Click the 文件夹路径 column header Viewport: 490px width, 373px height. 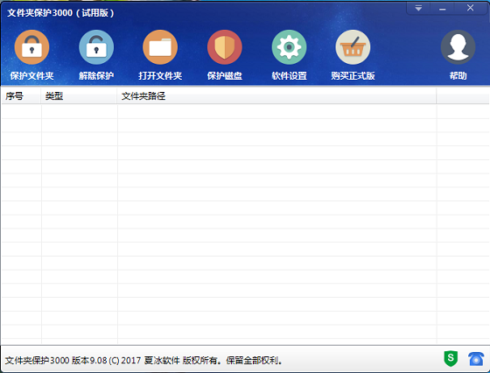coord(276,96)
